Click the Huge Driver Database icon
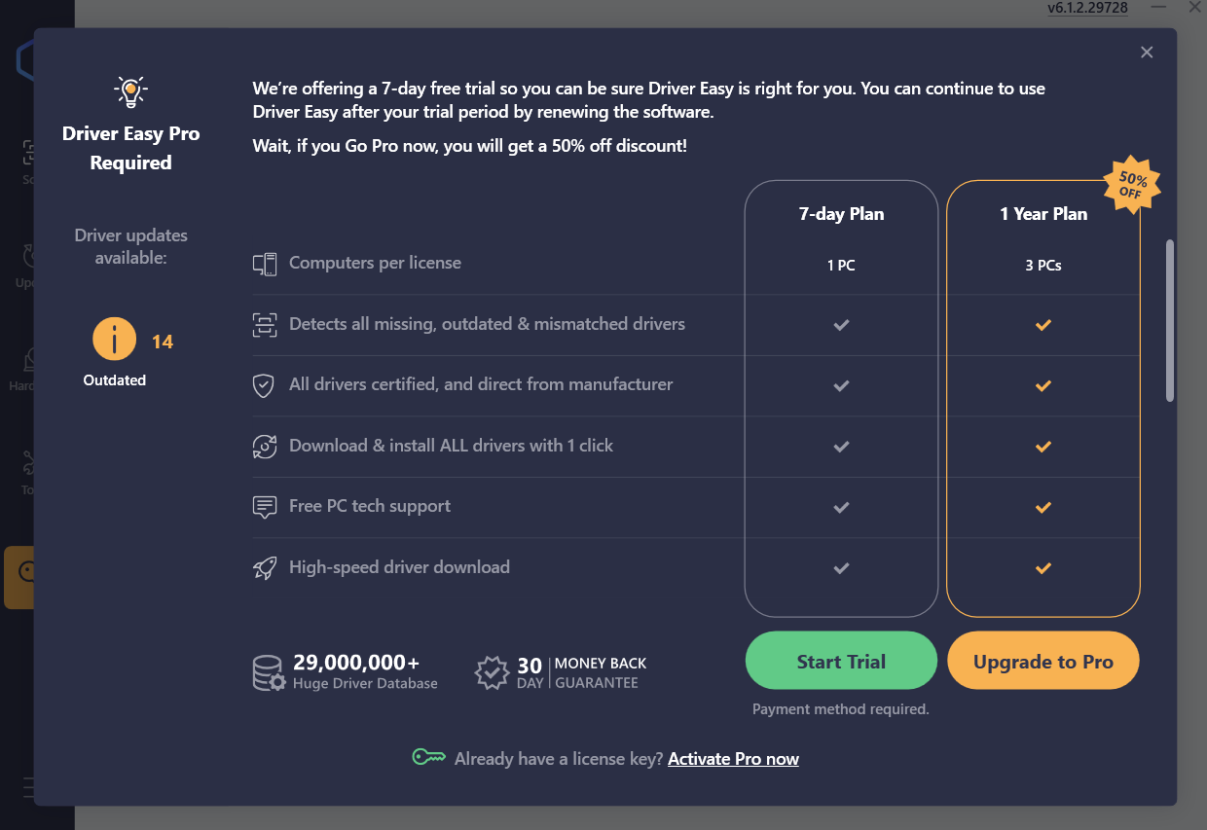Image resolution: width=1207 pixels, height=830 pixels. (268, 672)
